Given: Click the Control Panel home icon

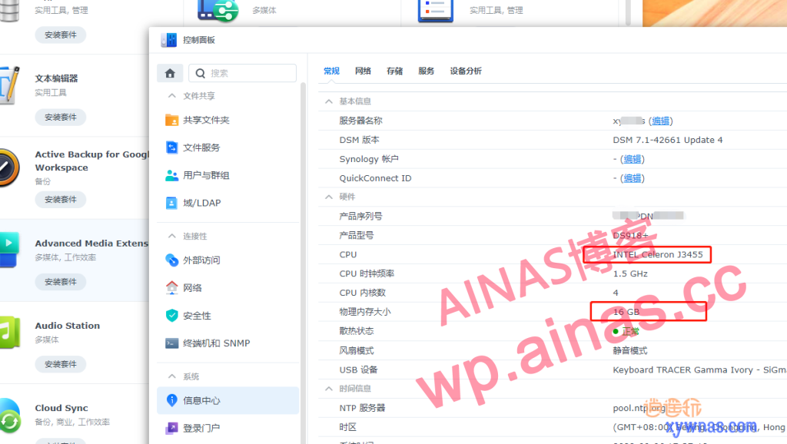Looking at the screenshot, I should coord(170,73).
